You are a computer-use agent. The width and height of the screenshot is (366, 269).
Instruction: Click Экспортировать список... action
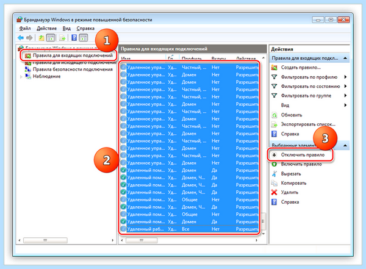click(308, 124)
